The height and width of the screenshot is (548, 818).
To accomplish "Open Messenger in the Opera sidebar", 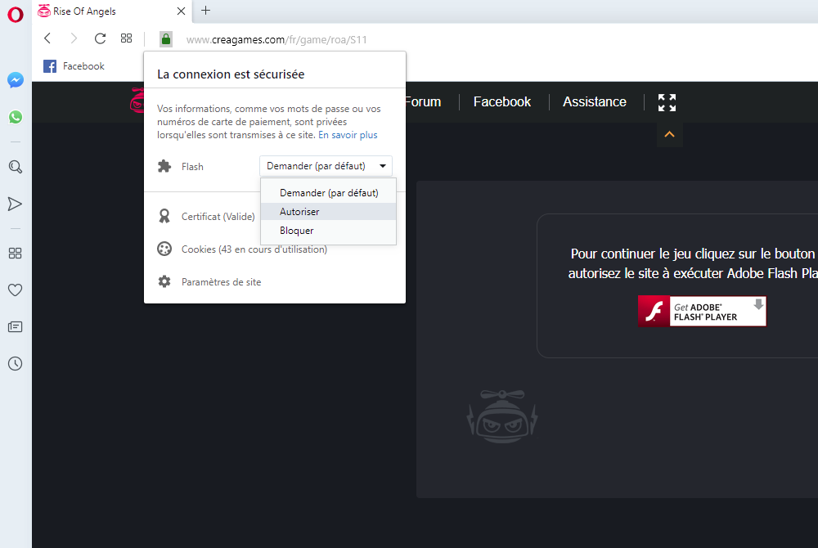I will pos(16,80).
